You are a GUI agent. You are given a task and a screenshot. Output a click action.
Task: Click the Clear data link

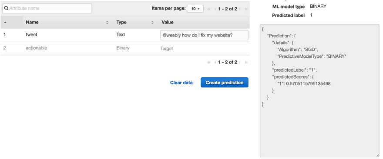tap(181, 83)
